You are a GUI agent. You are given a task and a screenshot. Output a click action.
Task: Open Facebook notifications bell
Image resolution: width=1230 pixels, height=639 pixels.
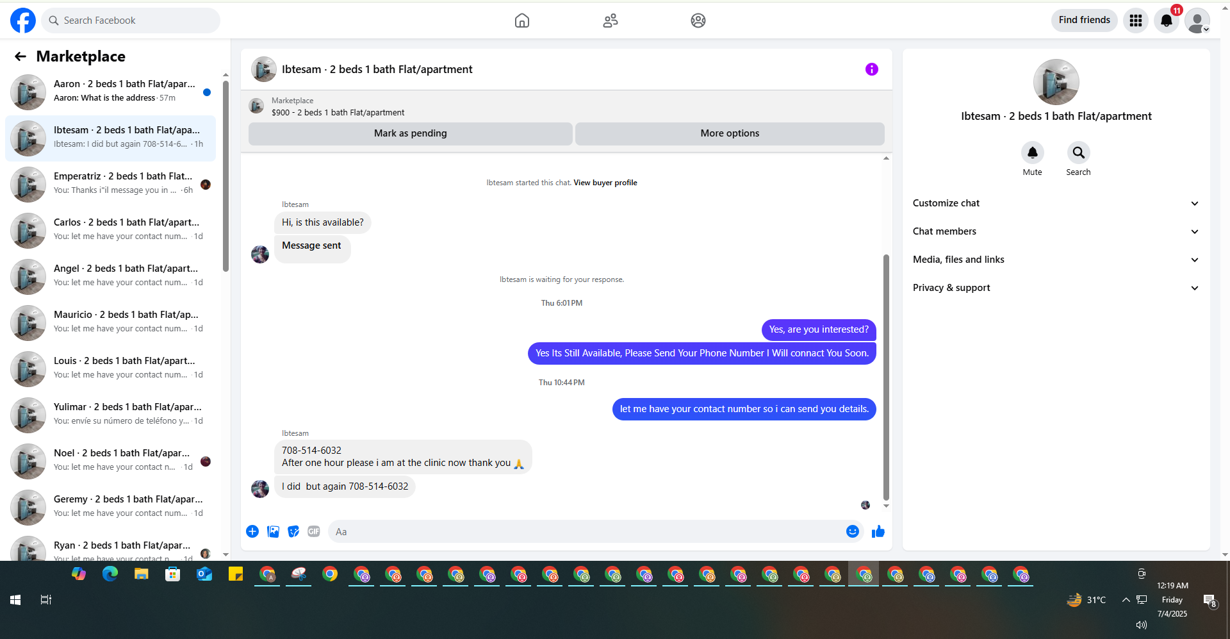[1167, 21]
